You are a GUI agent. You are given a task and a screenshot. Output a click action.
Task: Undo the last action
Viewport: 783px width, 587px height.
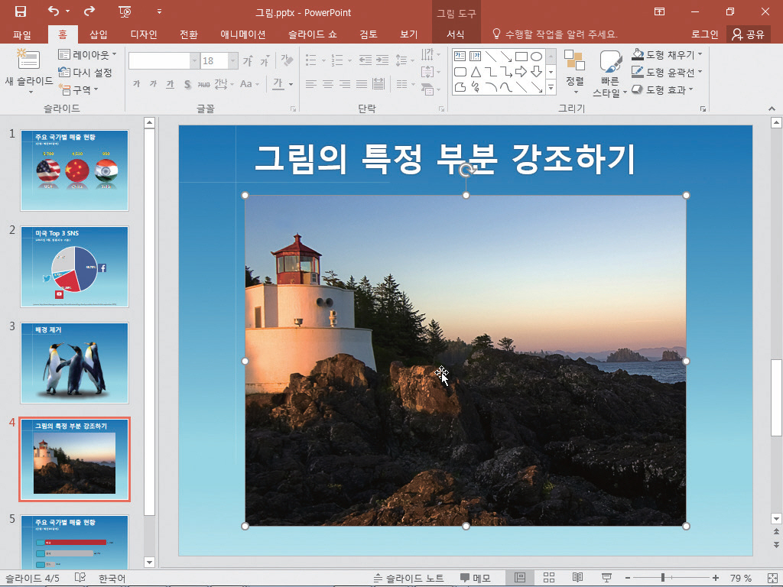[x=53, y=11]
